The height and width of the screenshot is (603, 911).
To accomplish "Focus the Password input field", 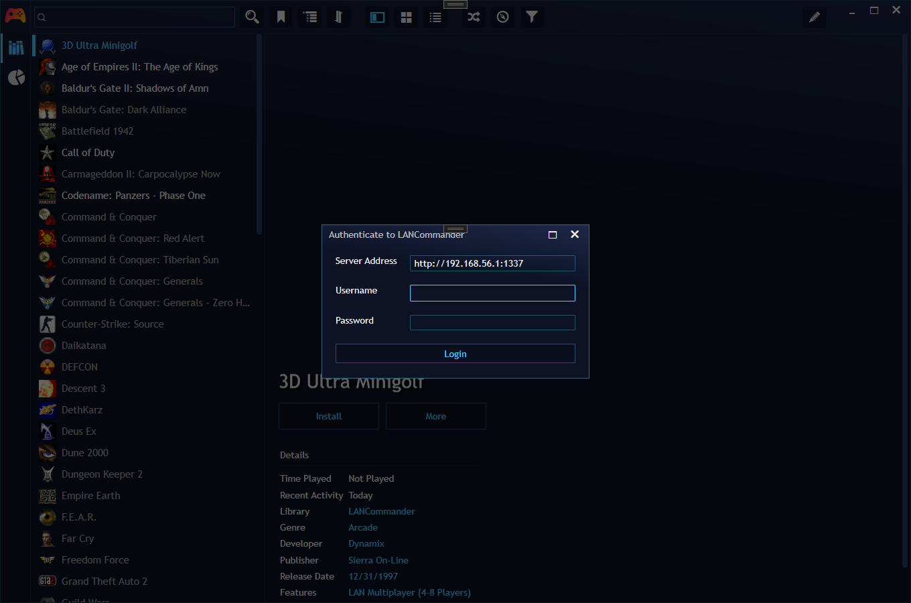I will [x=492, y=323].
